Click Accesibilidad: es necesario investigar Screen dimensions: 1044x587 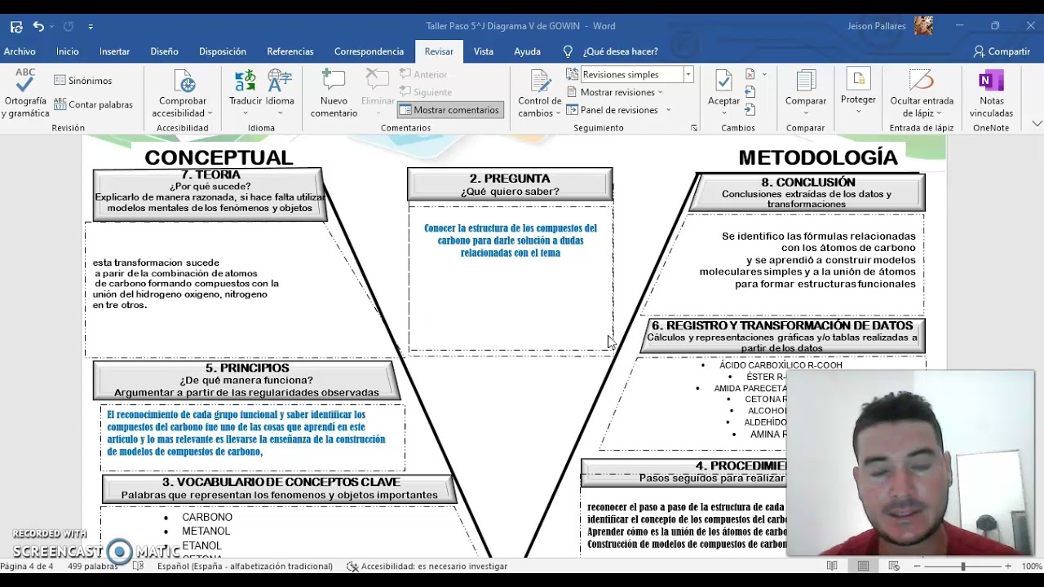click(427, 566)
